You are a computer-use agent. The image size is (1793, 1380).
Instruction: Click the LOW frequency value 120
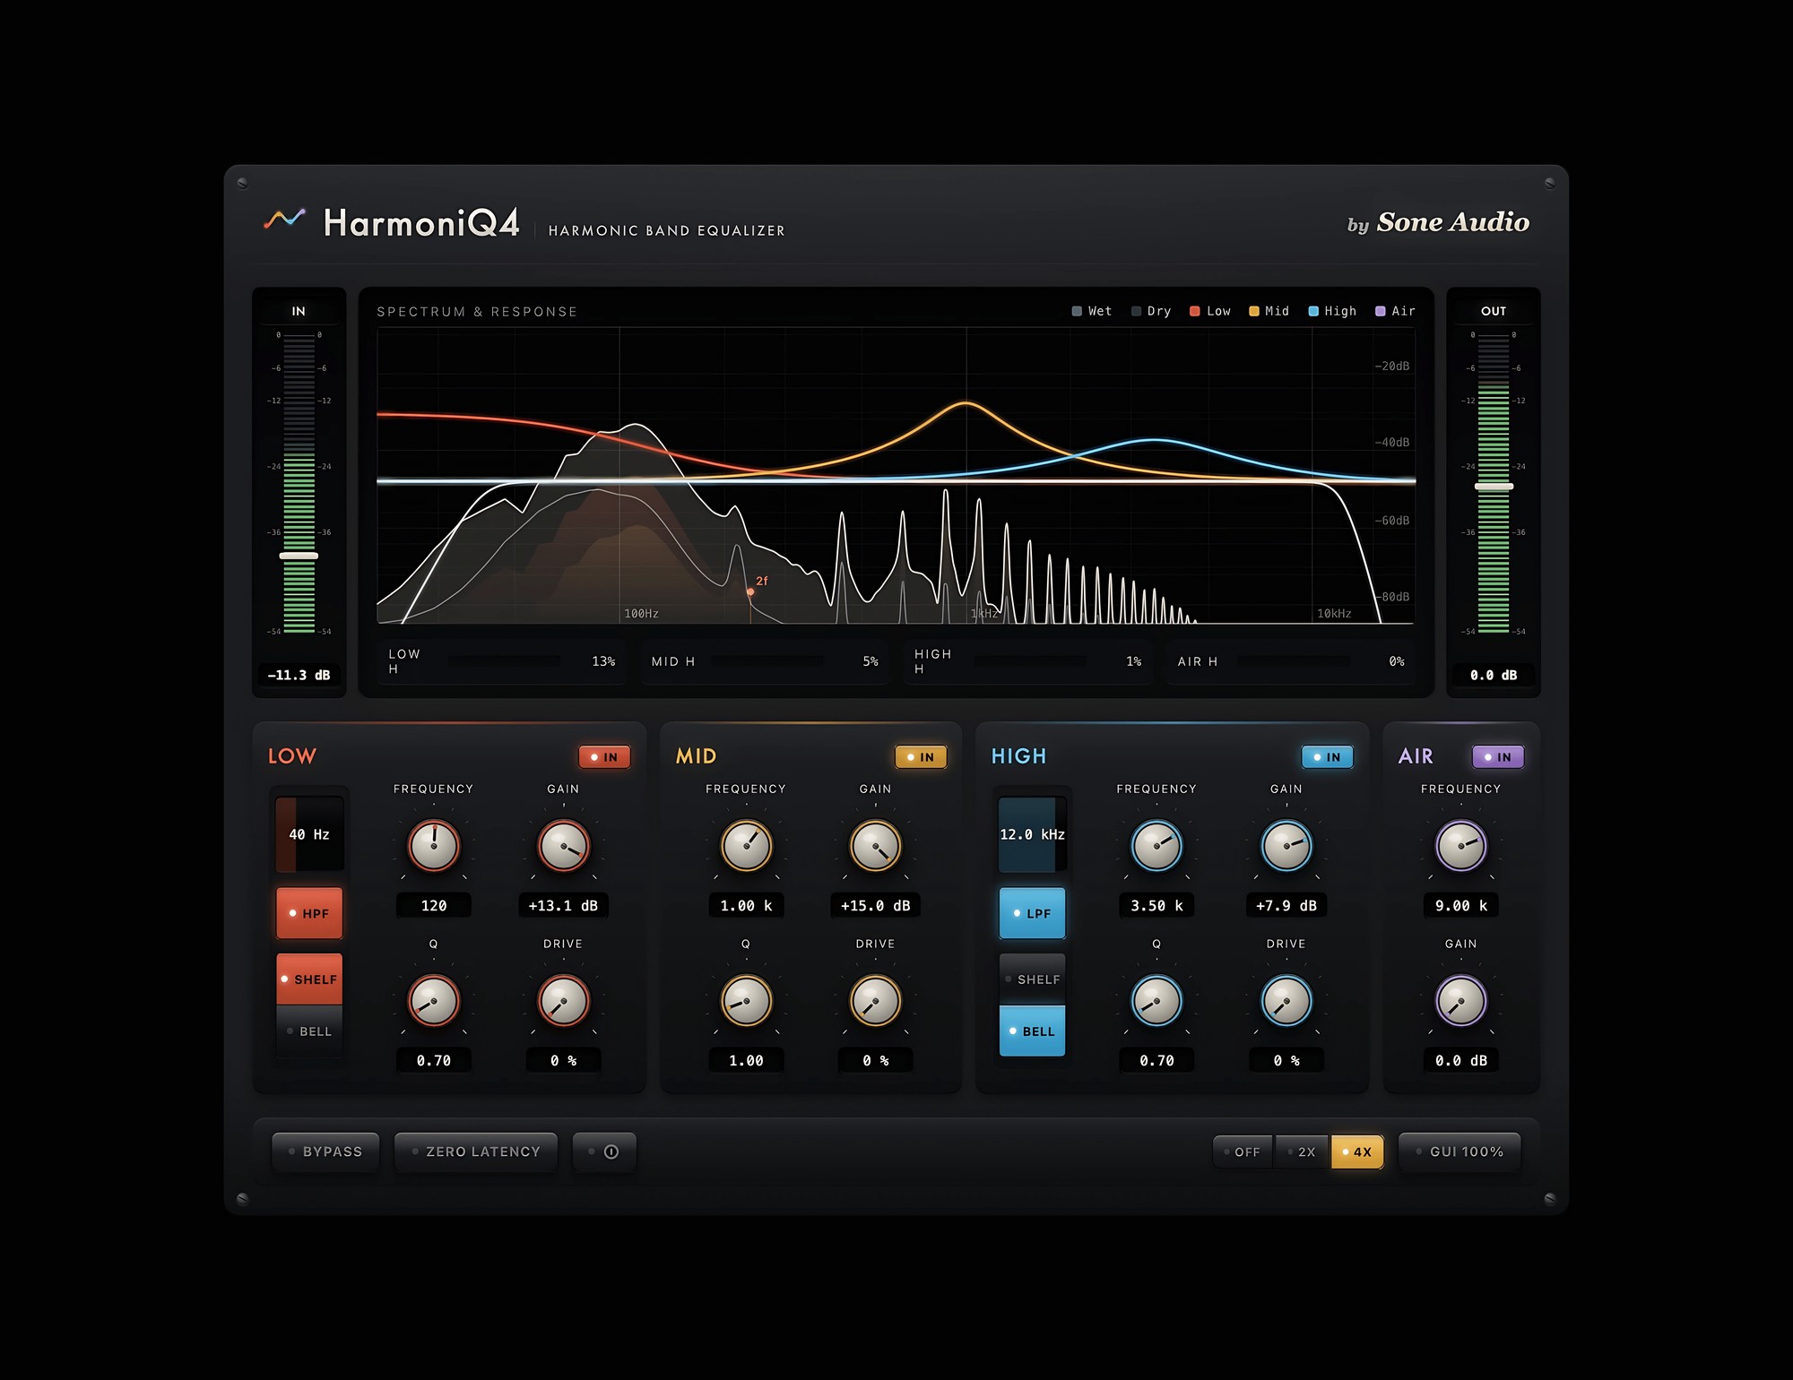pyautogui.click(x=434, y=906)
